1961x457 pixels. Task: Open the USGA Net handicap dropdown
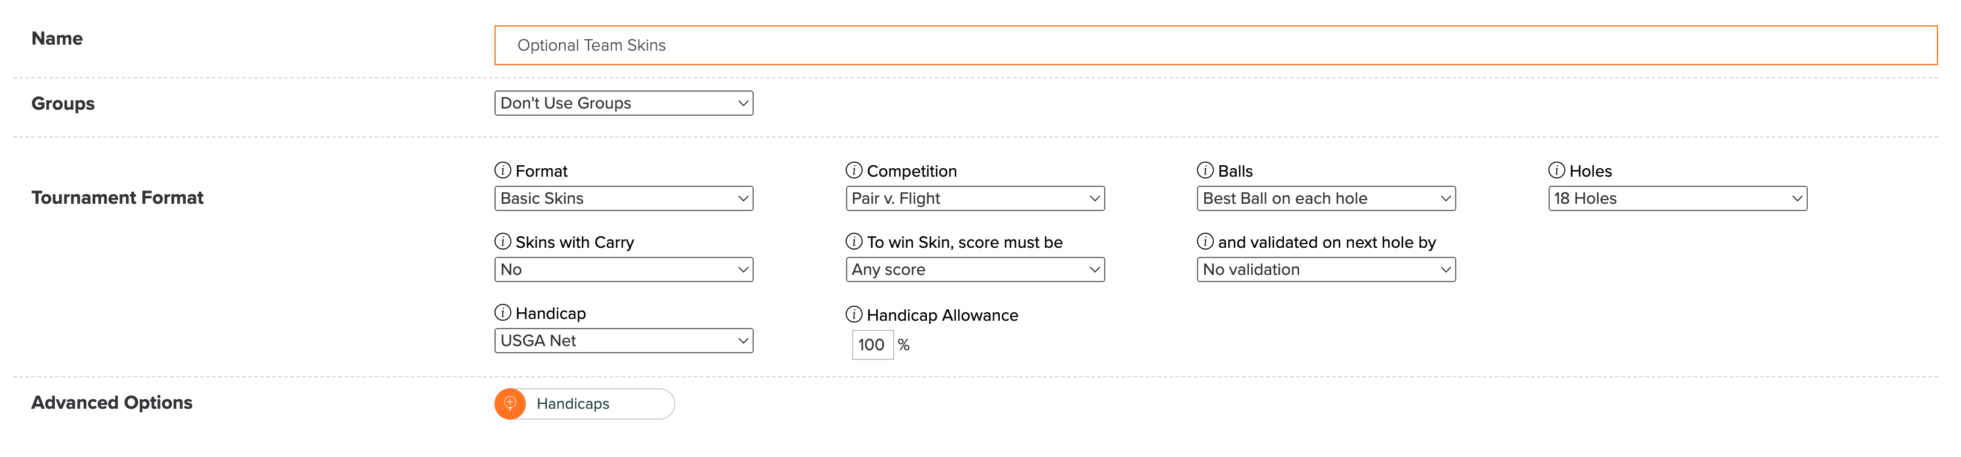tap(624, 341)
